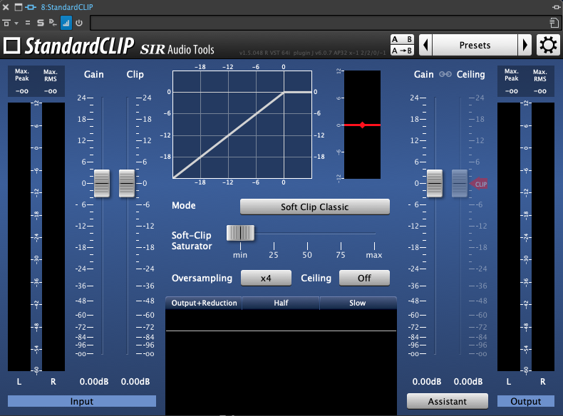Click the plugin chain icon beside 8:StandardCLIP
563x416 pixels.
(x=31, y=7)
